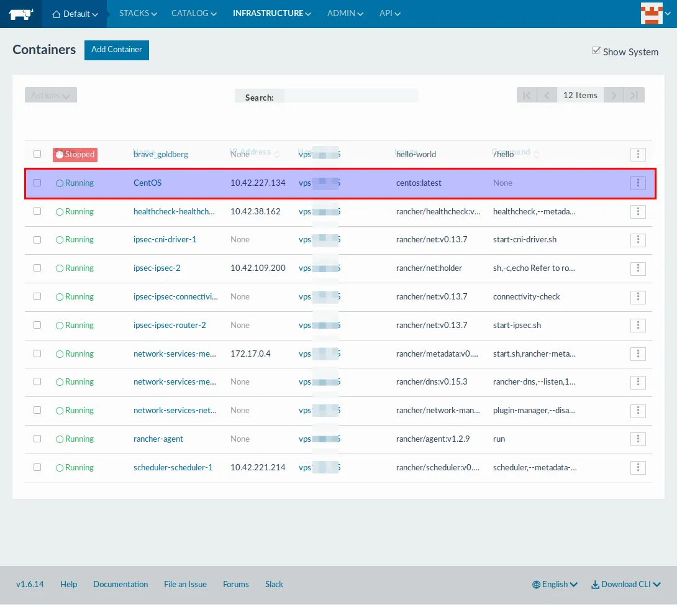677x607 pixels.
Task: Click the Rancher cow logo
Action: 20,14
